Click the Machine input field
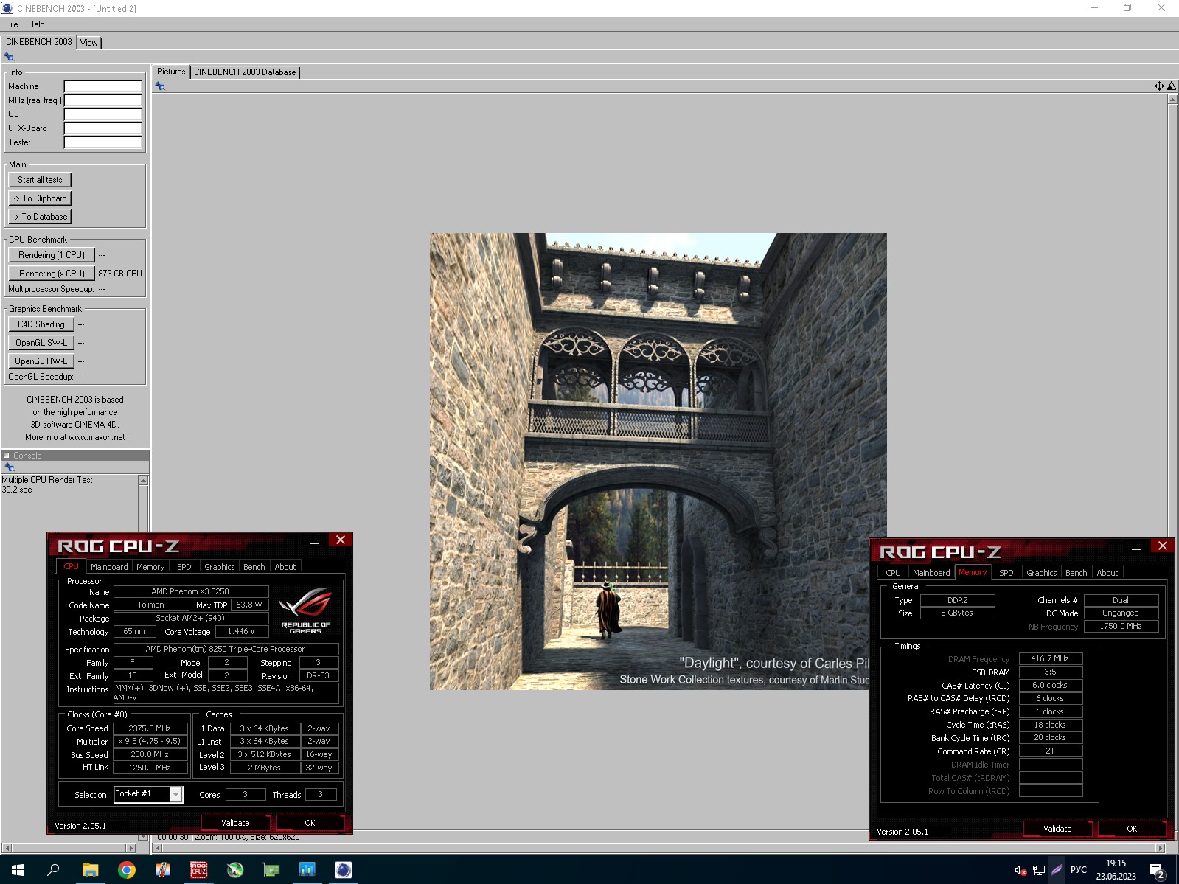 [102, 86]
